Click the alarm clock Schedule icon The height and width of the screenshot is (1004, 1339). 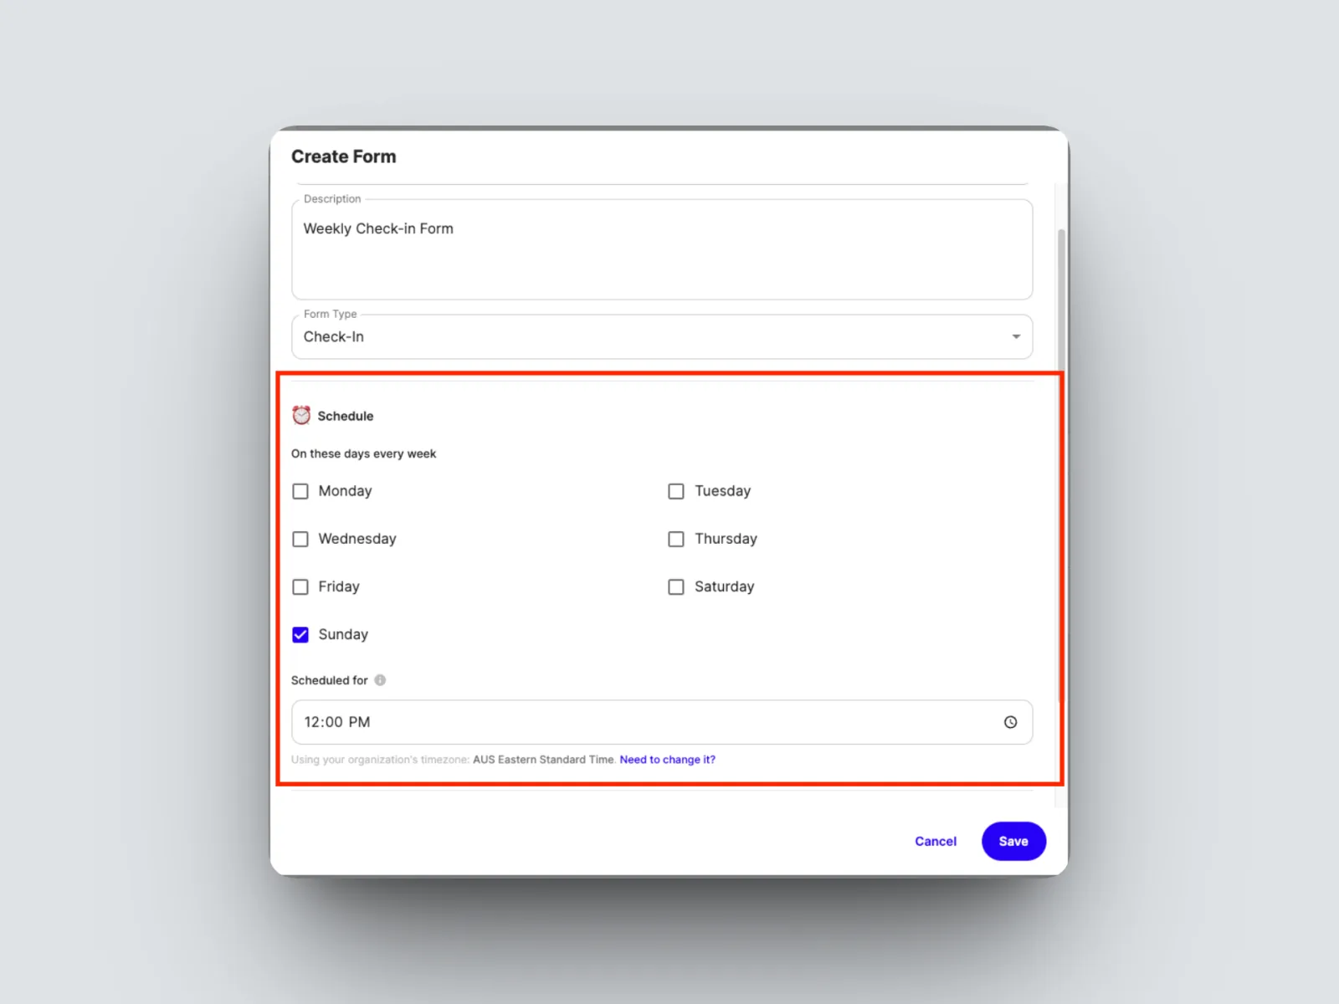point(301,415)
